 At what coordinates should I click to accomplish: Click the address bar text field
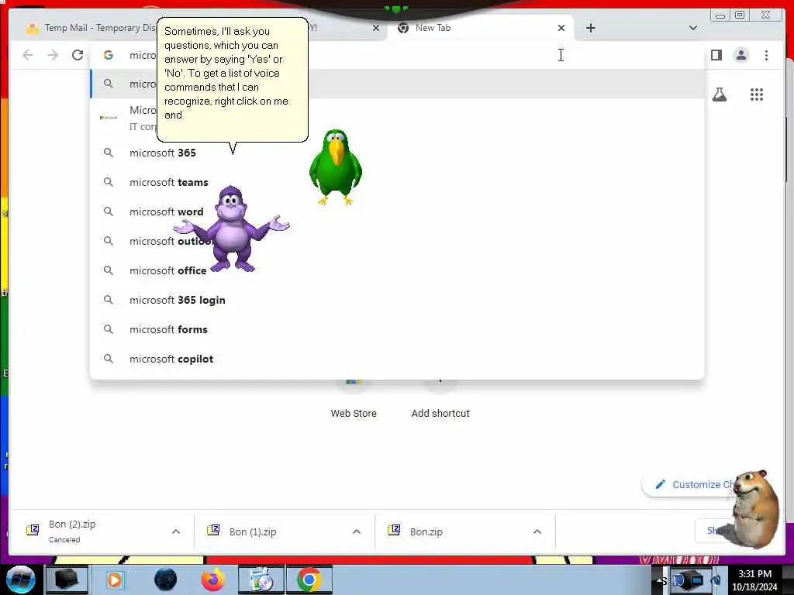[x=396, y=55]
